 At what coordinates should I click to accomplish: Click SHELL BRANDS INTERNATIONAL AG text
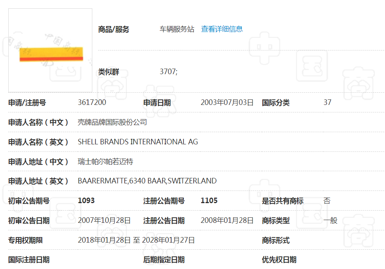pyautogui.click(x=138, y=142)
